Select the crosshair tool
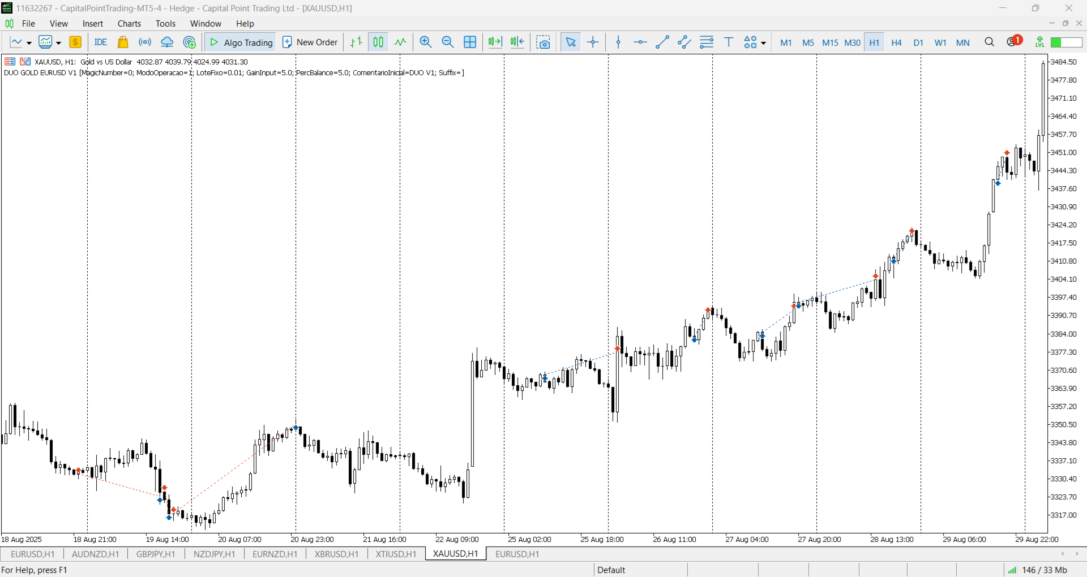The width and height of the screenshot is (1087, 577). pyautogui.click(x=593, y=42)
